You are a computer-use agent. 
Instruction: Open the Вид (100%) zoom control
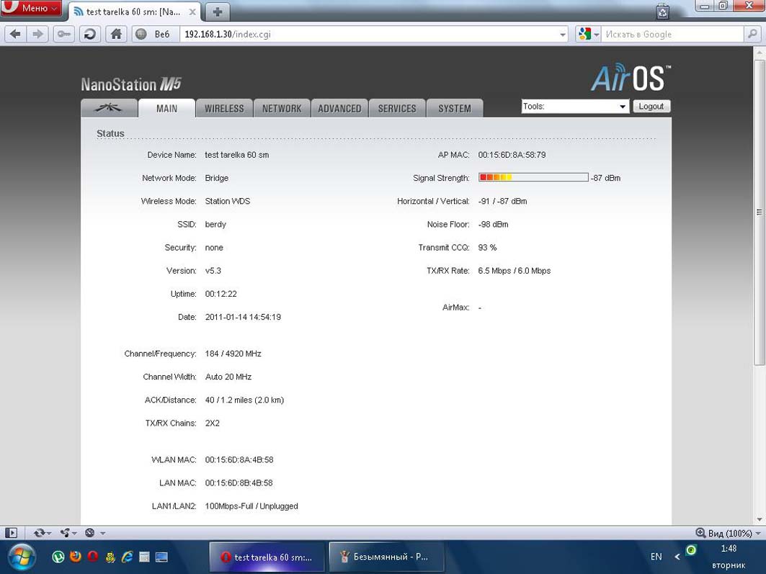[728, 533]
